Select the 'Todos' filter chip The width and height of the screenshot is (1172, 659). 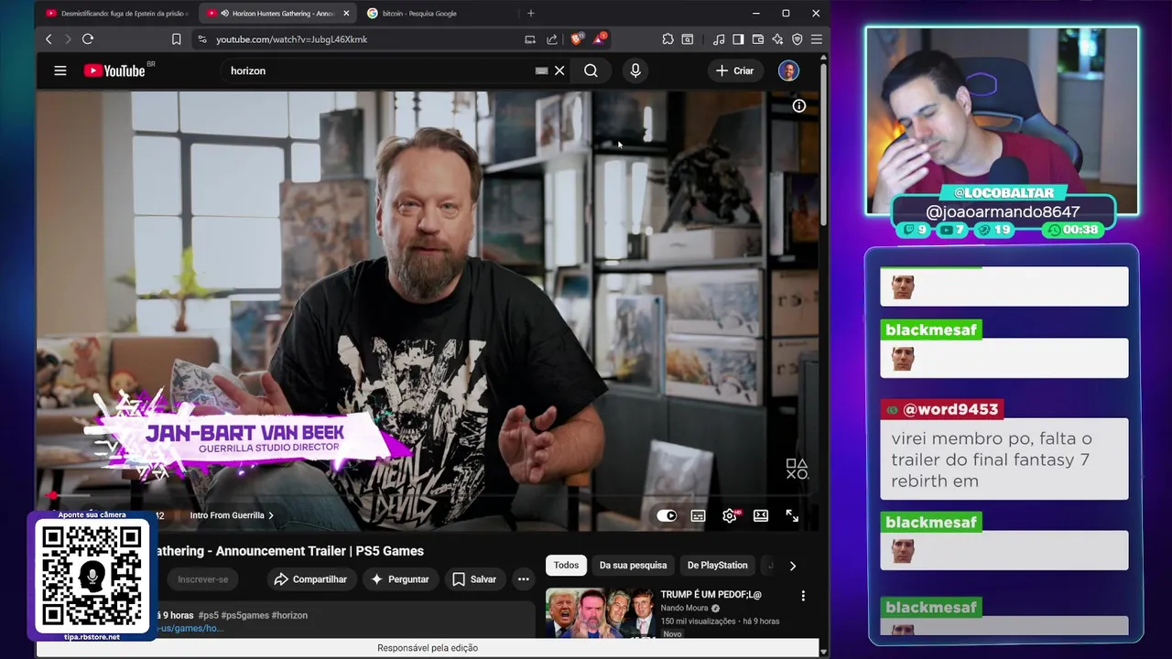tap(566, 566)
